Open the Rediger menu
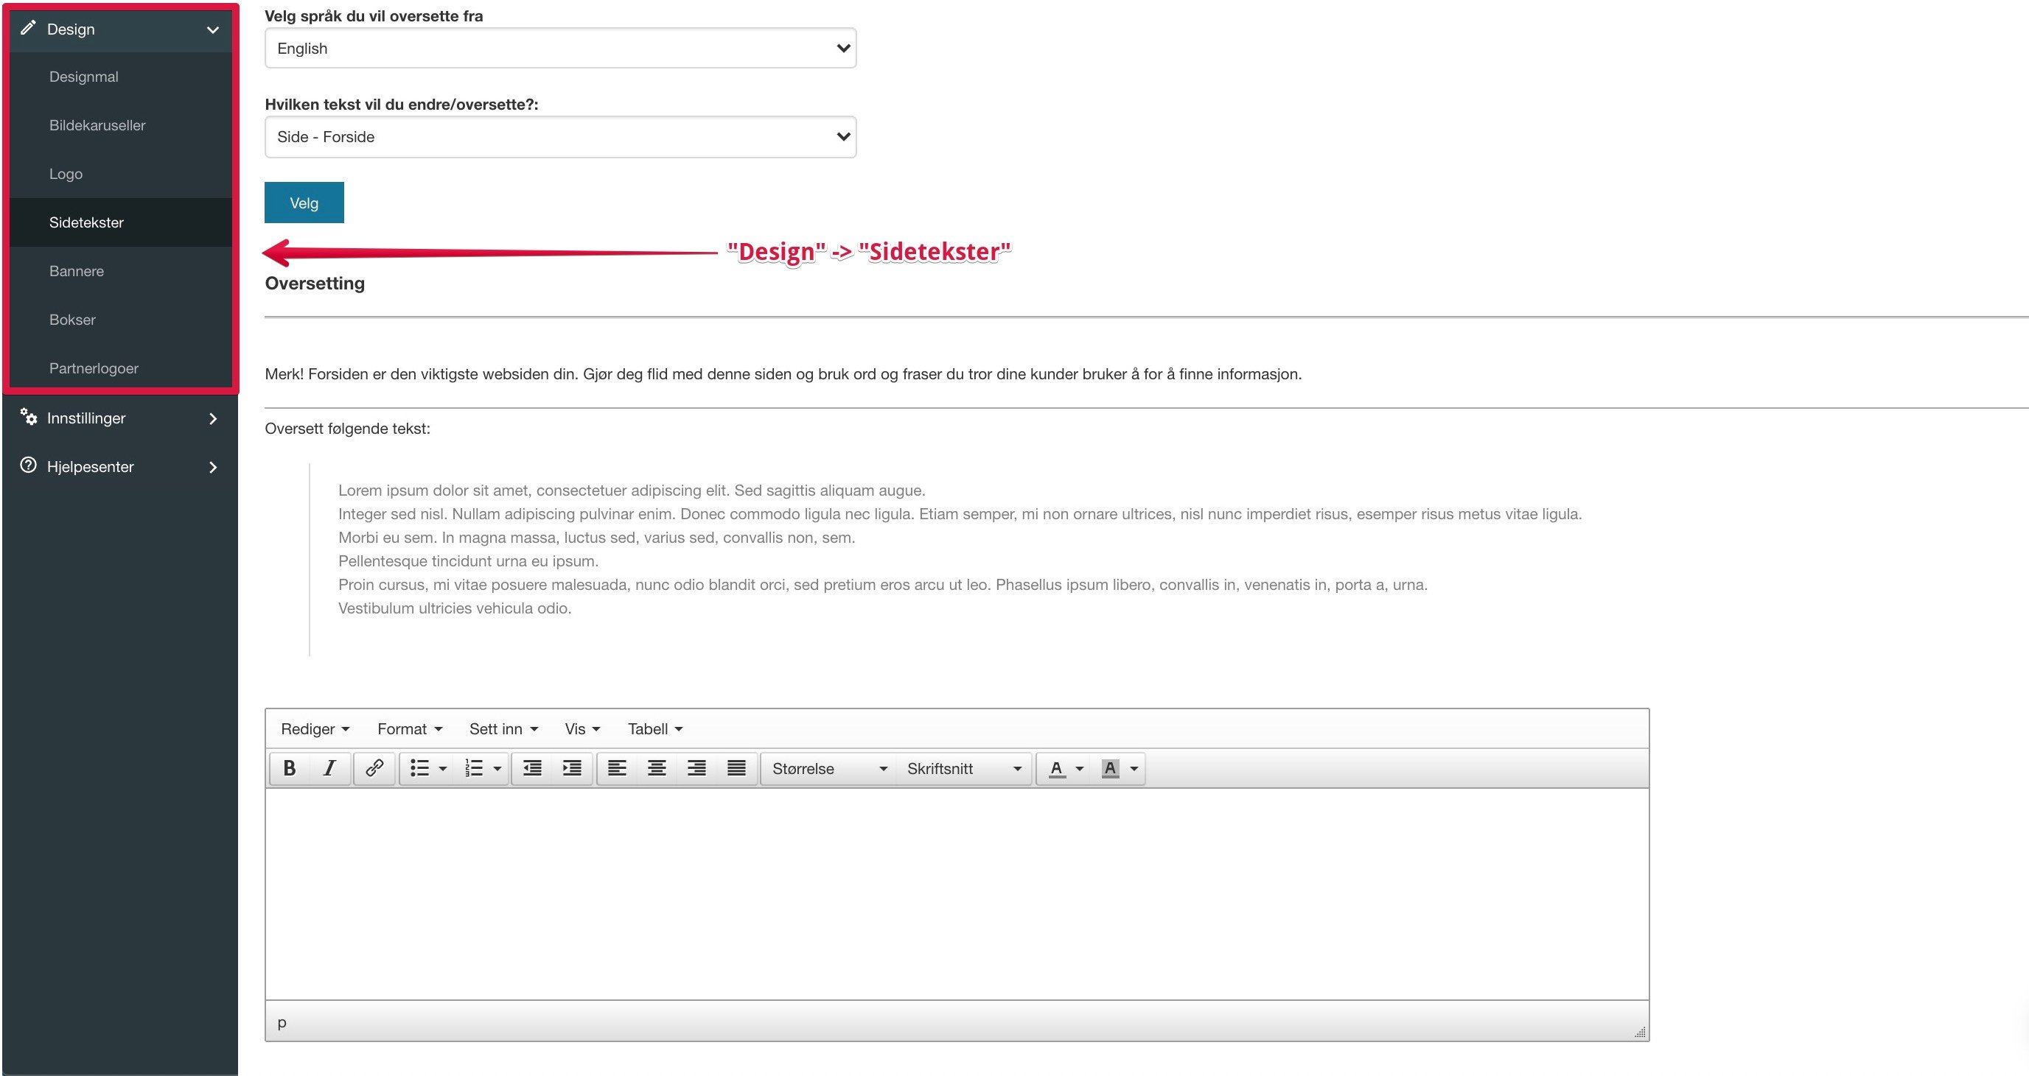2029x1076 pixels. pyautogui.click(x=315, y=729)
